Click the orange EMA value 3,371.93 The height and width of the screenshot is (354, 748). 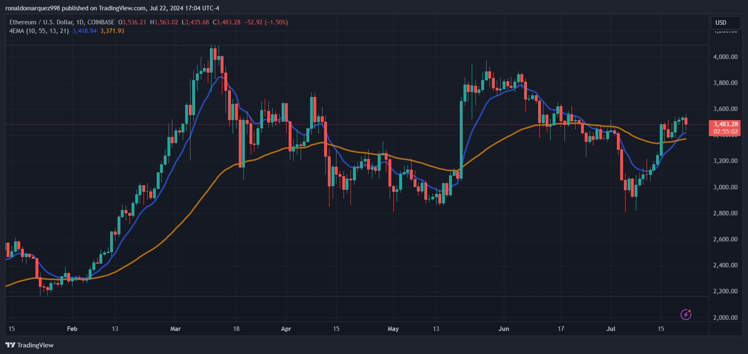112,31
